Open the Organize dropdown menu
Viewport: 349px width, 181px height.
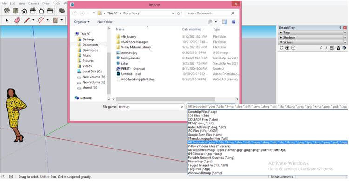82,22
